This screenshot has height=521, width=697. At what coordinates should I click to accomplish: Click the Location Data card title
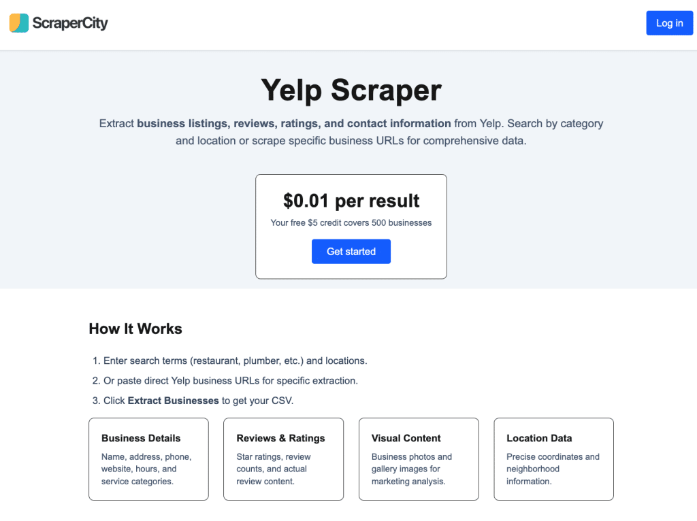click(539, 438)
